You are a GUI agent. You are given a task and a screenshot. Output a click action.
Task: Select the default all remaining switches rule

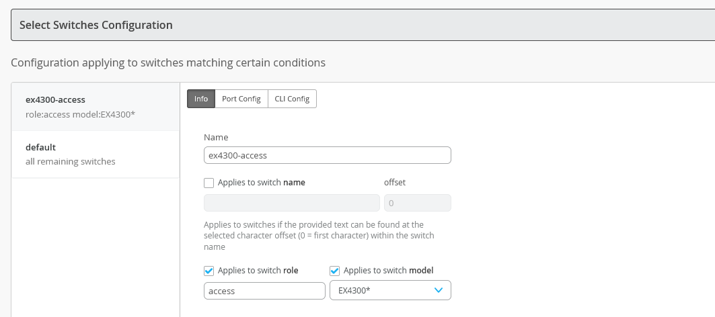click(96, 154)
